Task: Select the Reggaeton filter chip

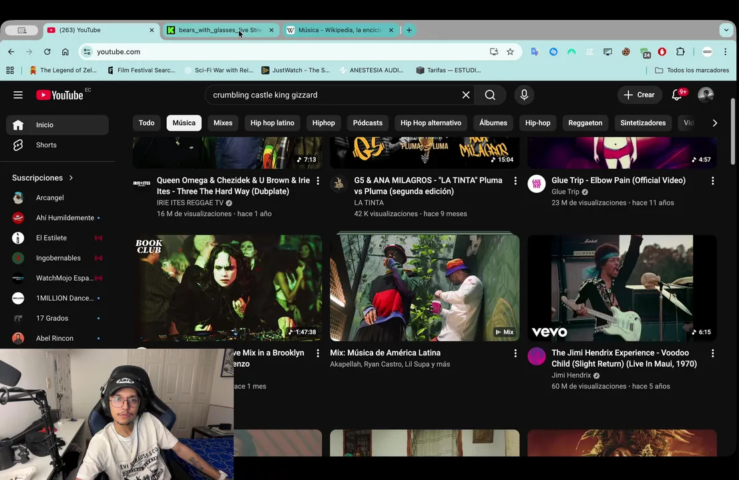Action: pyautogui.click(x=585, y=123)
